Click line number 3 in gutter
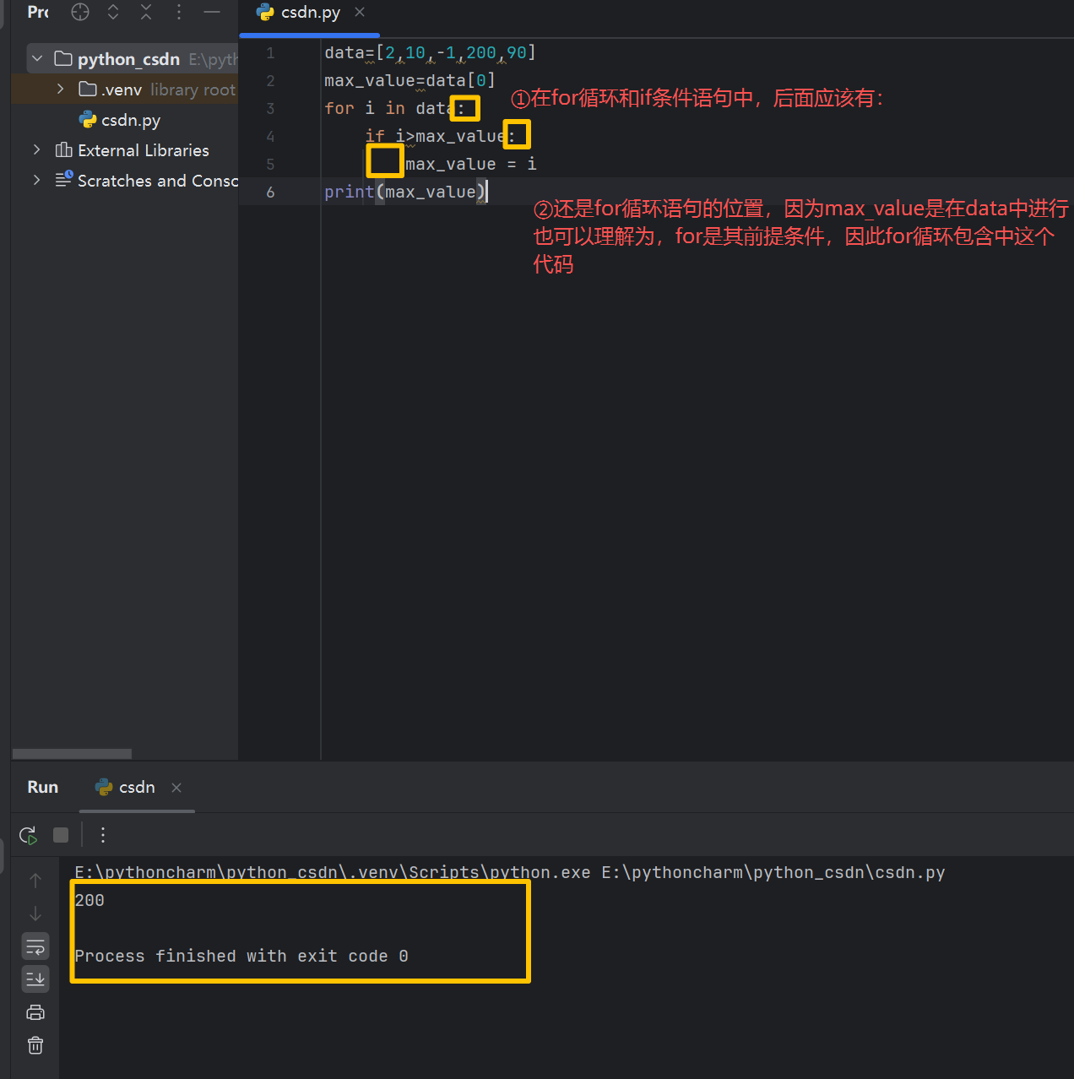Viewport: 1074px width, 1079px height. (x=270, y=108)
